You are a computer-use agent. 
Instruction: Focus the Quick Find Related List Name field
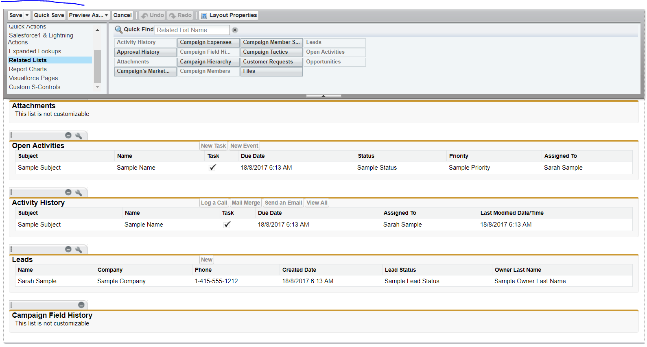[192, 30]
